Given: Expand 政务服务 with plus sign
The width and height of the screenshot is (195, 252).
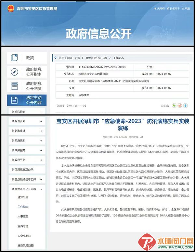Looking at the screenshot, I should click(x=41, y=150).
